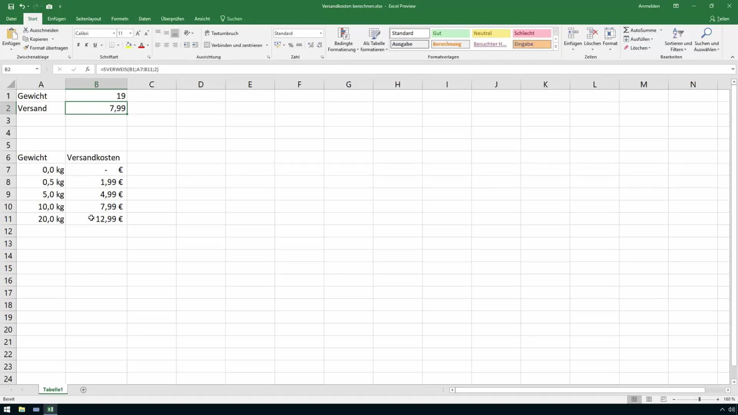Image resolution: width=738 pixels, height=415 pixels.
Task: Open the Einfügen ribbon tab
Action: [x=57, y=18]
